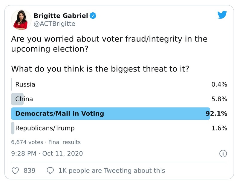Like the tweet with the heart icon

coord(15,170)
